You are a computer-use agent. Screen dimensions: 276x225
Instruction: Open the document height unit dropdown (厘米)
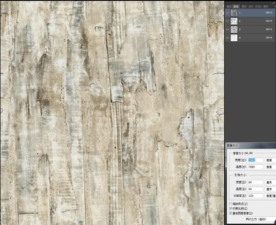pyautogui.click(x=270, y=189)
